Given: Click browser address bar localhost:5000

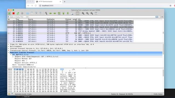Looking at the screenshot, I should (48, 5).
